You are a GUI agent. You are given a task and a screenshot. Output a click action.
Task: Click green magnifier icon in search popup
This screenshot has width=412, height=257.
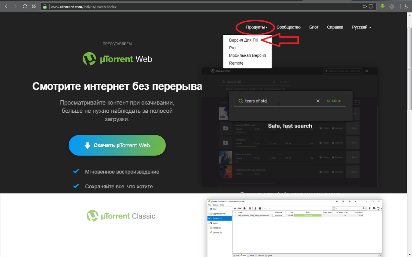click(240, 101)
